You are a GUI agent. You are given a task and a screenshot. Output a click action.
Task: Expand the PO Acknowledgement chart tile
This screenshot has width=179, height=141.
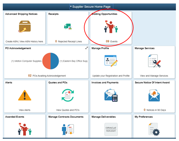click(x=86, y=48)
